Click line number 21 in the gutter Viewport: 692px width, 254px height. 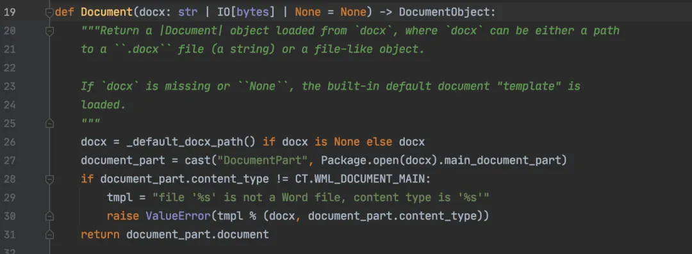click(x=10, y=49)
